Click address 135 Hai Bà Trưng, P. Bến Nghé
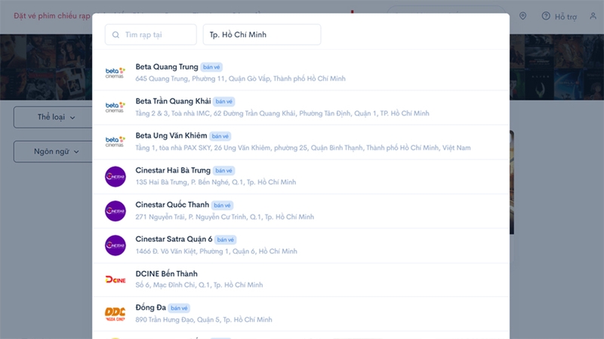Screen dimensions: 604x339 tap(216, 182)
